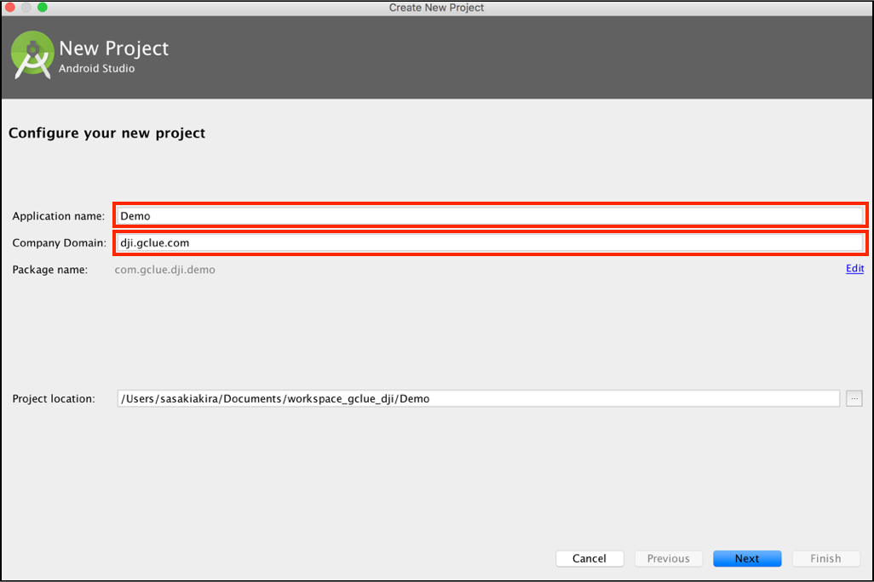This screenshot has width=874, height=582.
Task: Click the Finish button
Action: pos(825,558)
